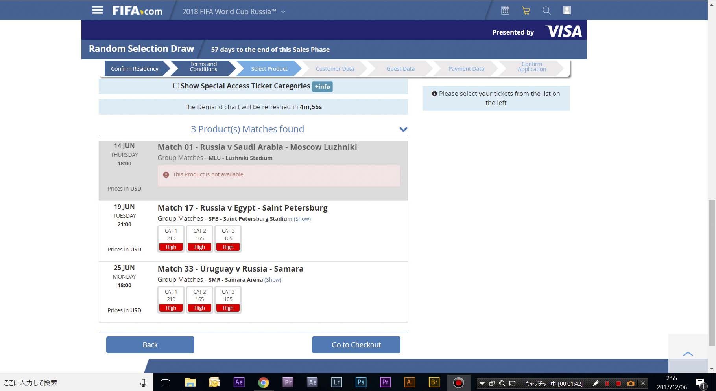Click the VISA sponsor logo
716x391 pixels.
(564, 31)
